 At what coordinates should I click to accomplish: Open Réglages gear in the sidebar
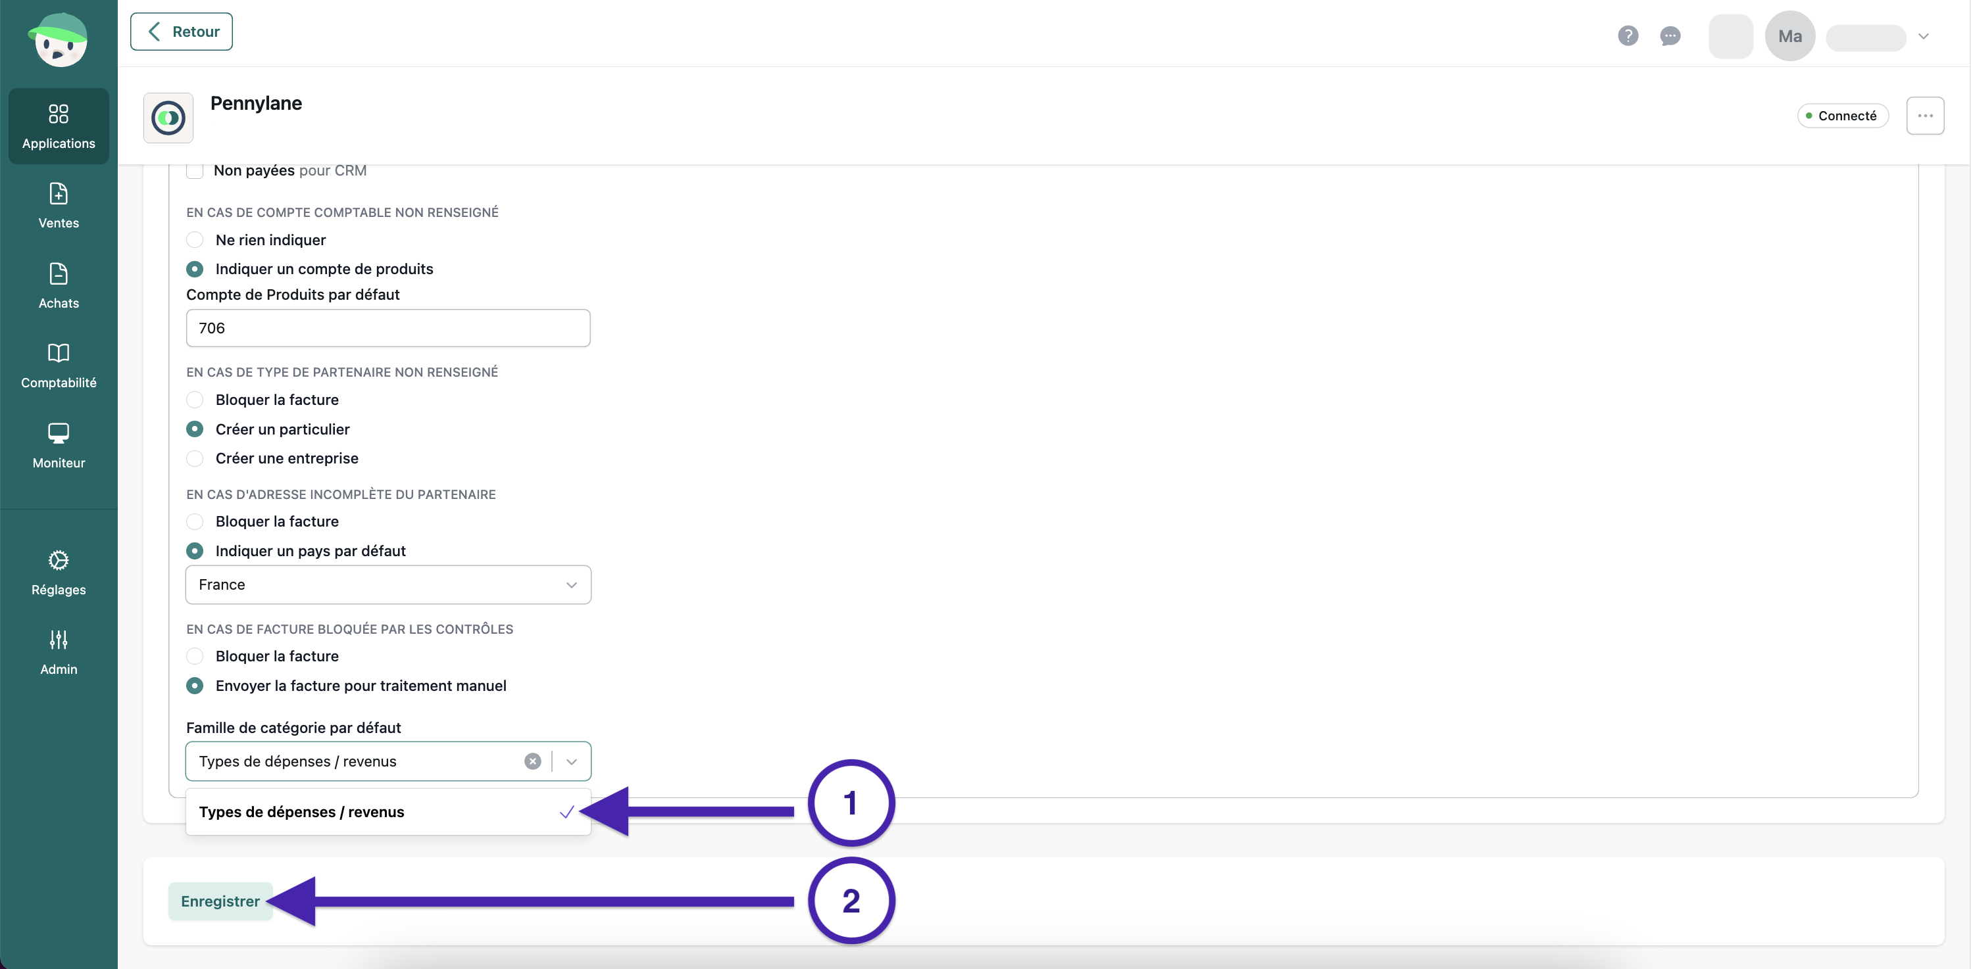click(58, 573)
